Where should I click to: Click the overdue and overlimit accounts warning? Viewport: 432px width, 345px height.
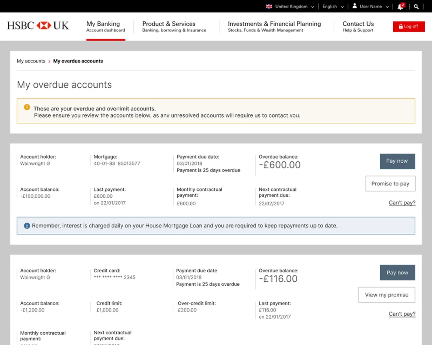[x=216, y=111]
